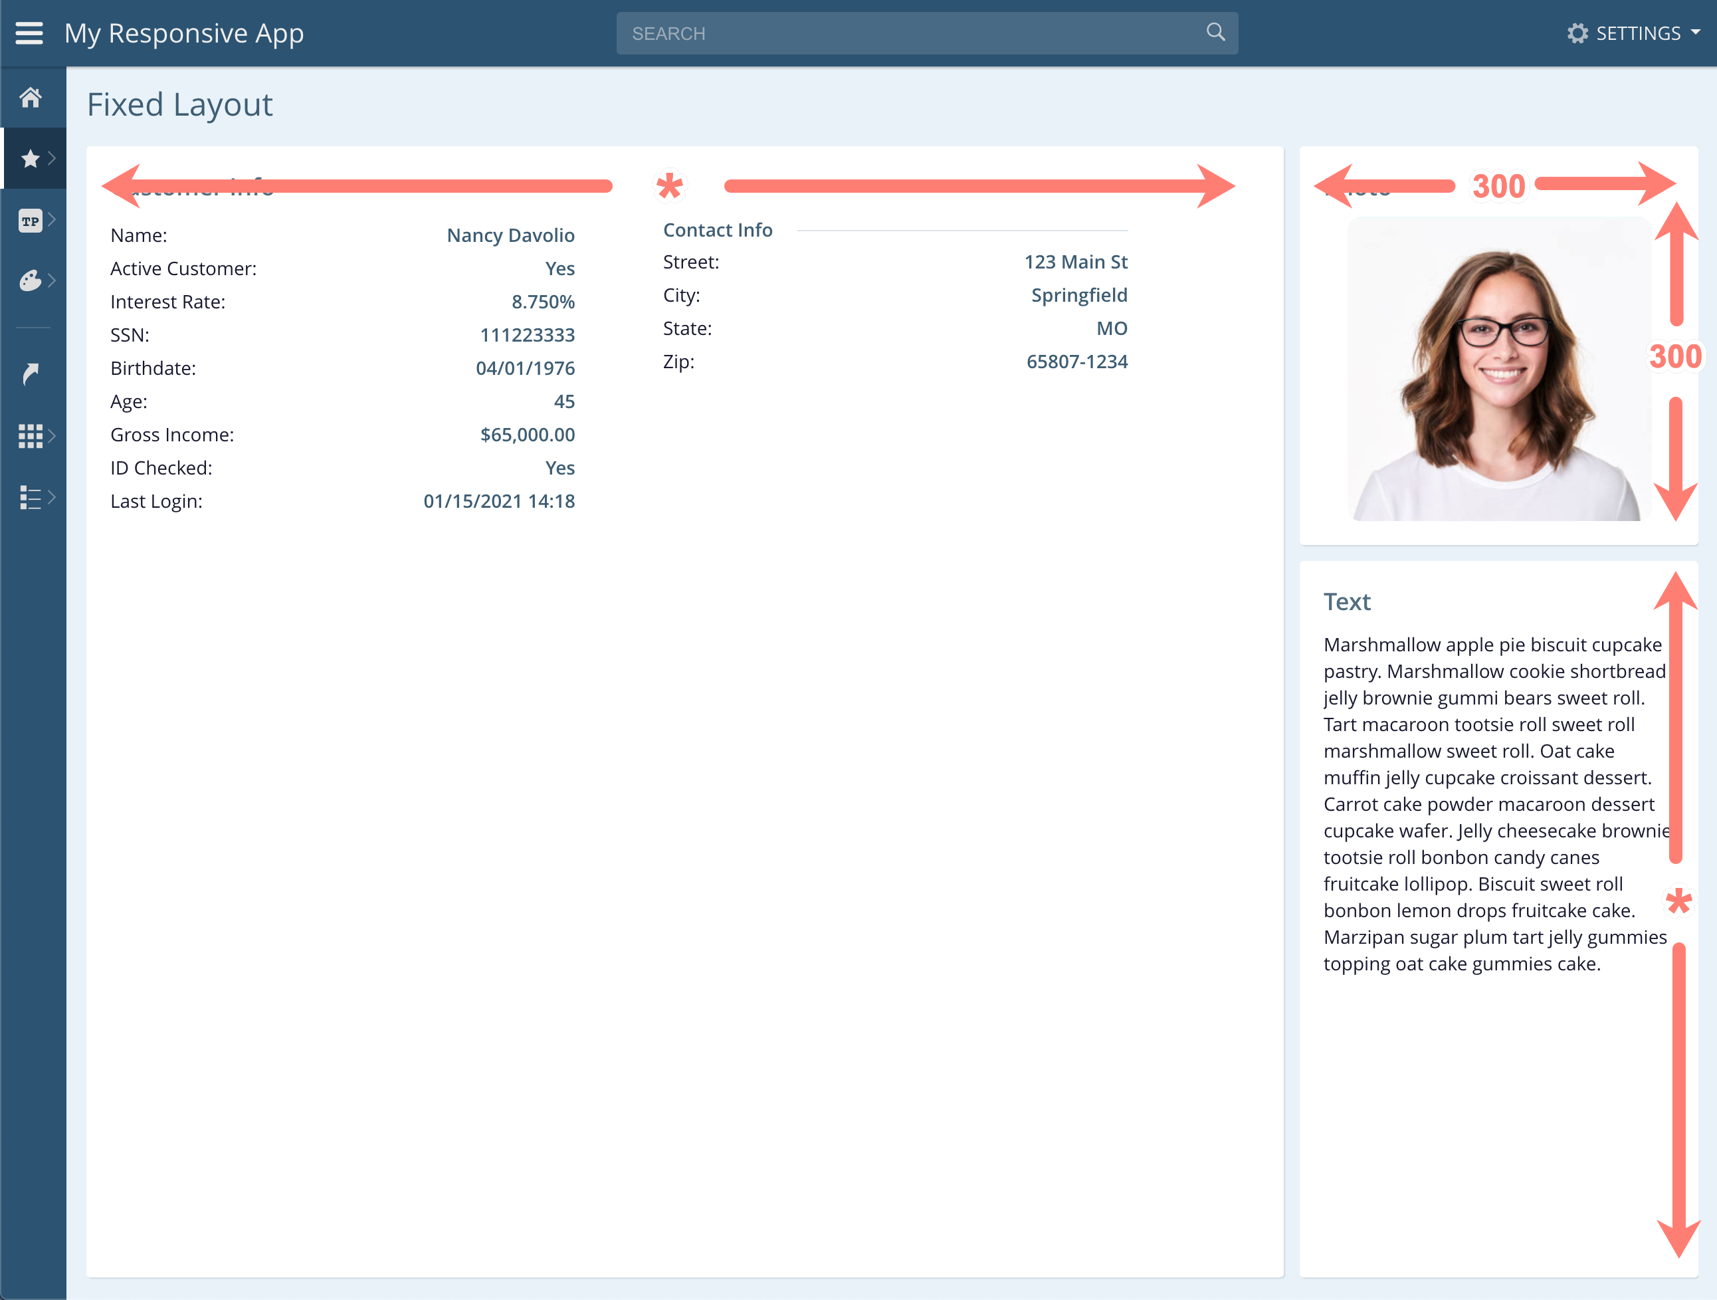Click the search magnifier icon

1215,33
